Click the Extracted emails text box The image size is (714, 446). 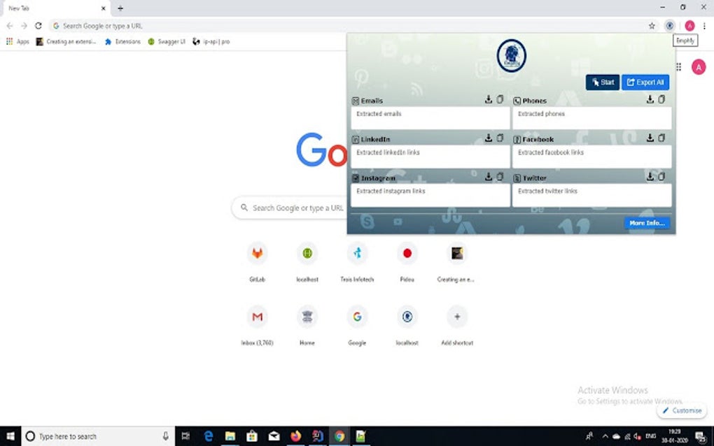pyautogui.click(x=430, y=117)
